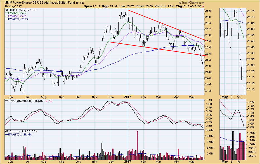Click the 25.0 price axis label

208,66
